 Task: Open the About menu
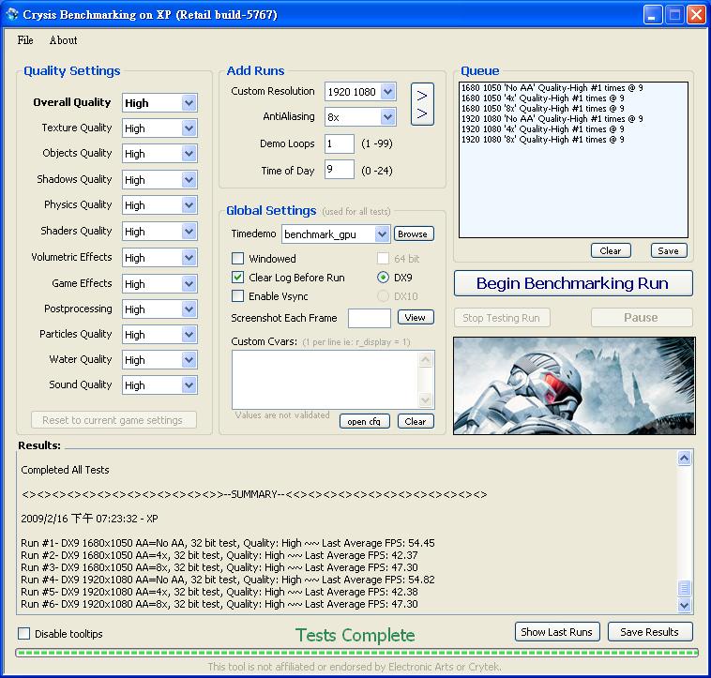(x=63, y=40)
